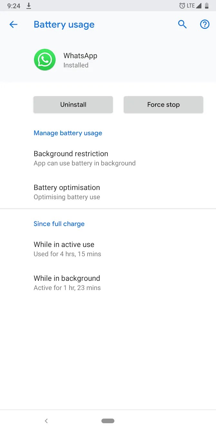The height and width of the screenshot is (432, 216).
Task: Open the help question mark icon
Action: tap(205, 25)
